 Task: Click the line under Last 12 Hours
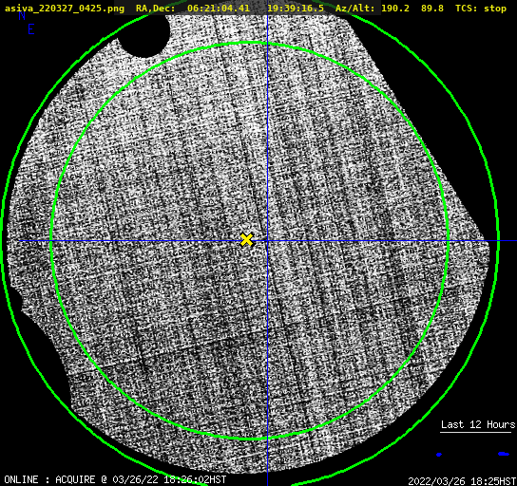(x=475, y=432)
